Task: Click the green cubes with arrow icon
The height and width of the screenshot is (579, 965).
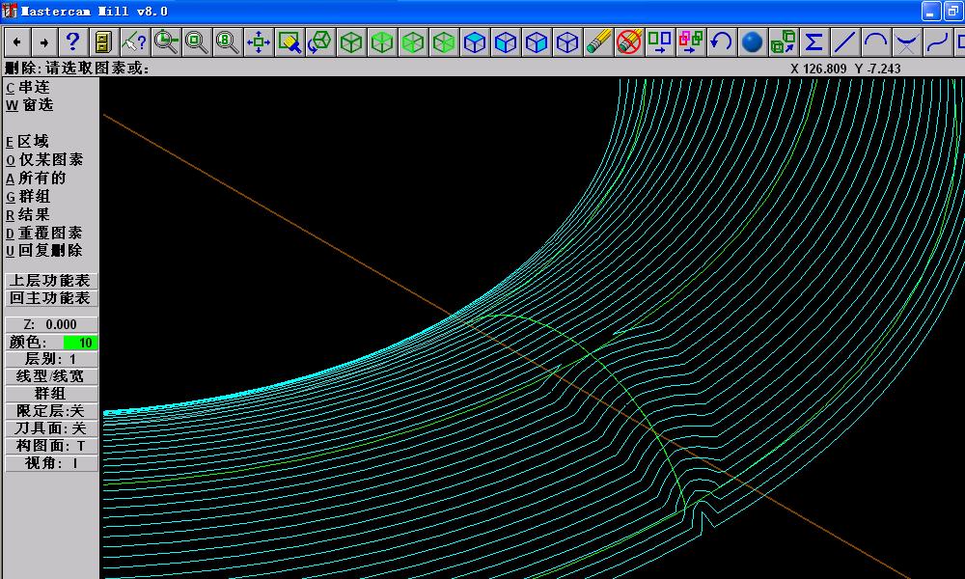Action: [x=783, y=41]
